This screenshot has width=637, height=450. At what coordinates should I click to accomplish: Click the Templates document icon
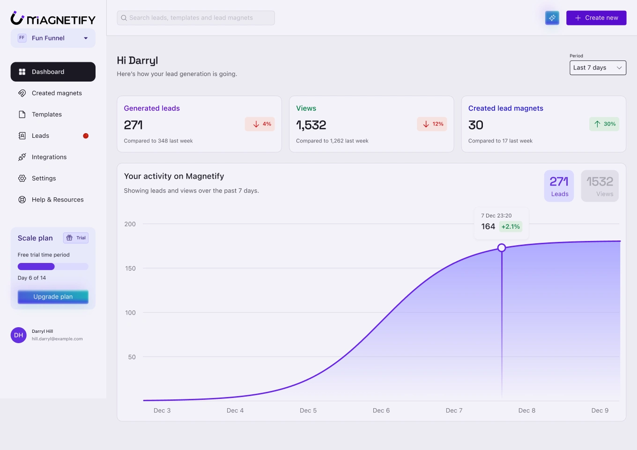[22, 114]
